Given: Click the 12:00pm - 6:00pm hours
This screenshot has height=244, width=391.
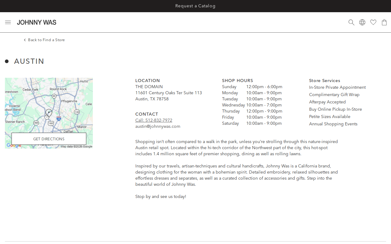Looking at the screenshot, I should click(264, 87).
